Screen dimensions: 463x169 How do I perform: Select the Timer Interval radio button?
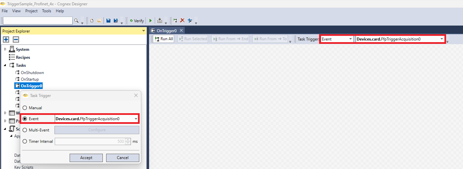tap(25, 141)
